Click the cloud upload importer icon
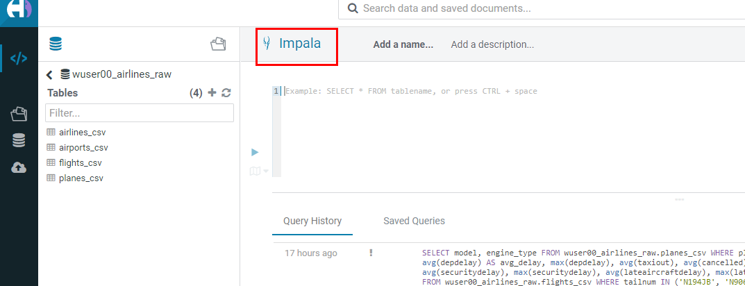Screen dimensions: 745x286 (x=19, y=168)
